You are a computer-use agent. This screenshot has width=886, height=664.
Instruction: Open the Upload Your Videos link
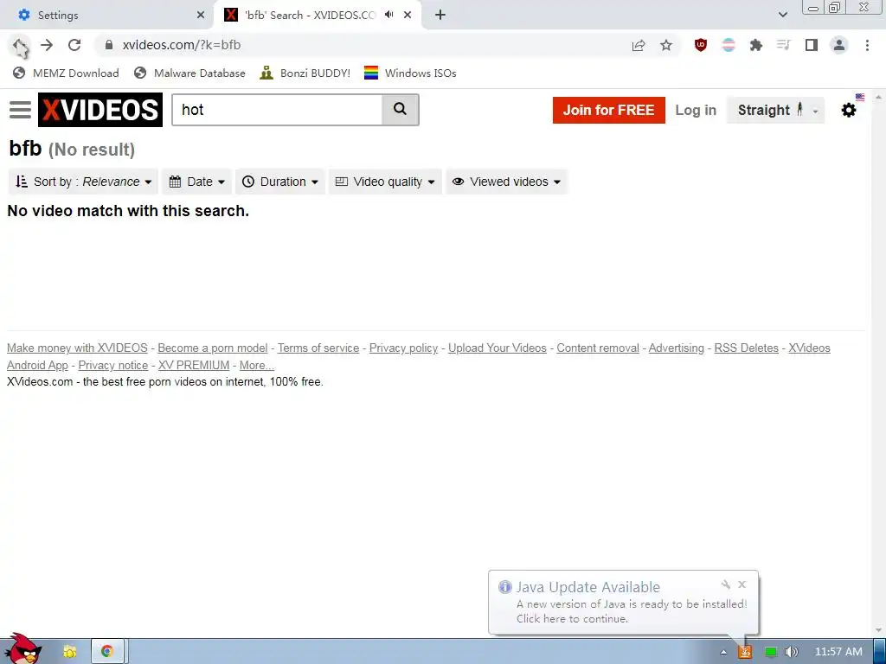pyautogui.click(x=498, y=348)
